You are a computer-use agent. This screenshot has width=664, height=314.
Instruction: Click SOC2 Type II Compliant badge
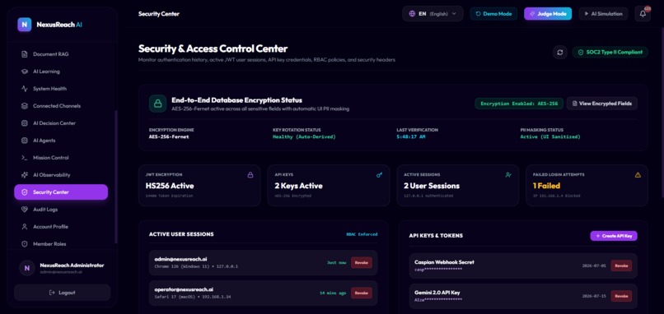[x=610, y=53]
